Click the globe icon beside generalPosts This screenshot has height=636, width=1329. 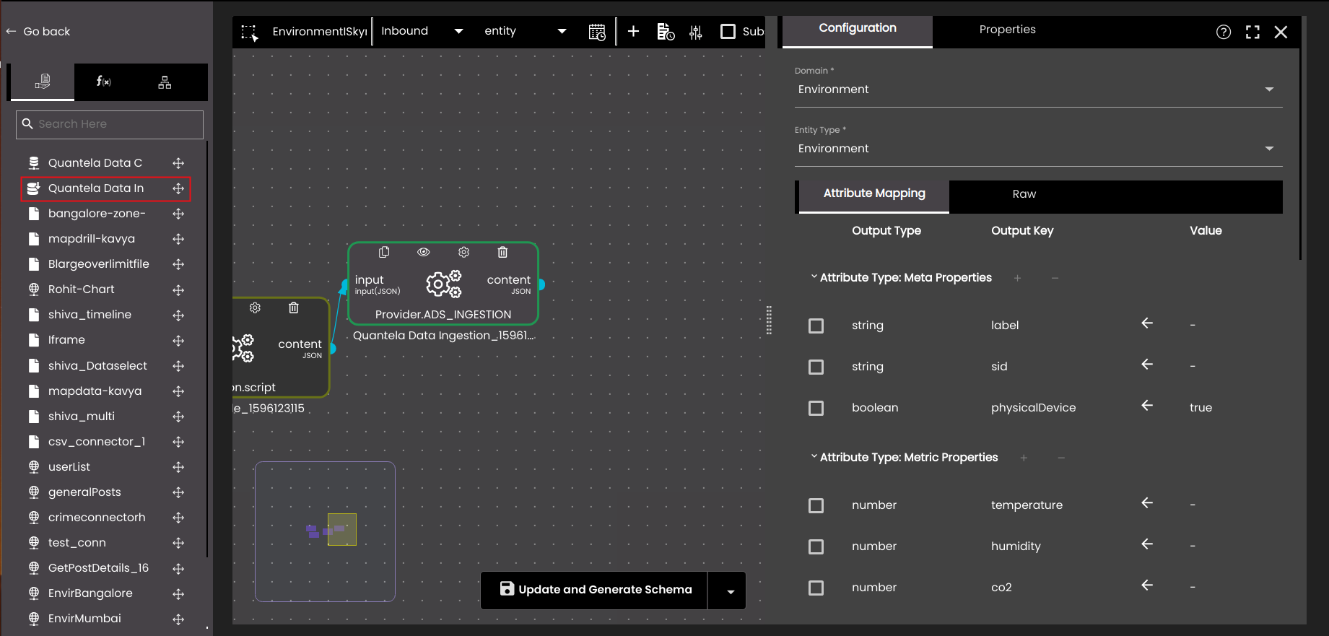tap(33, 492)
